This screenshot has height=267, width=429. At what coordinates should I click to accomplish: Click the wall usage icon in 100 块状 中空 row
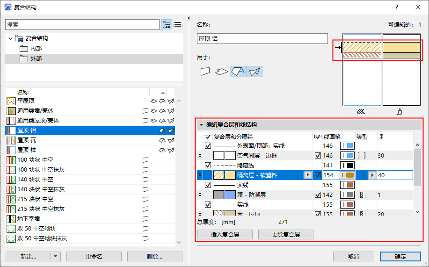click(145, 160)
